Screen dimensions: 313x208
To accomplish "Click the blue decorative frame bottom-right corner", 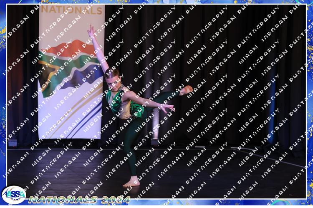I will click(309, 204).
